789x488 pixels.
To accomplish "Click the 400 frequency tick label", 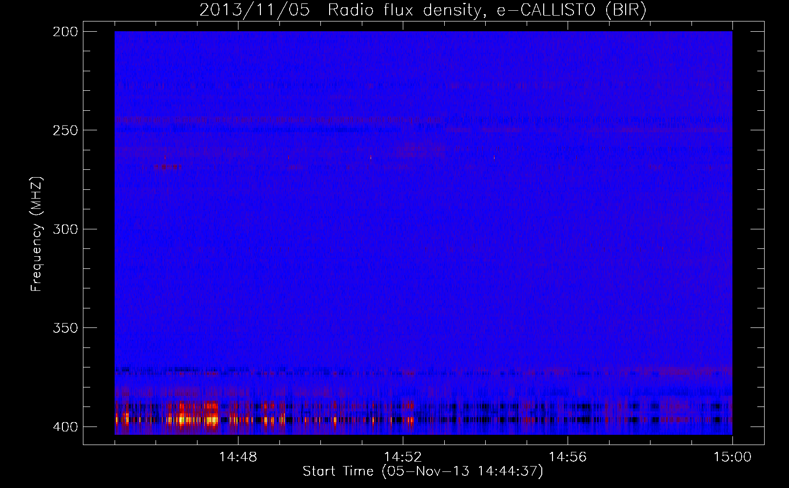I will pyautogui.click(x=65, y=427).
